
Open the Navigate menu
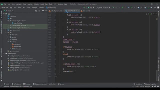(19, 4)
